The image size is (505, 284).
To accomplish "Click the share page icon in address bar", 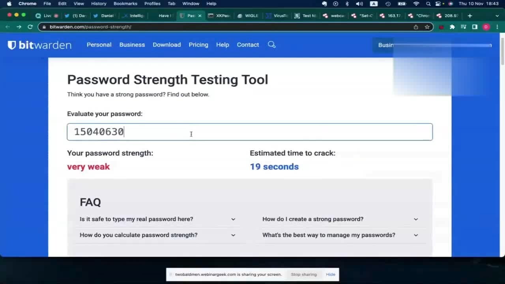I will [416, 27].
